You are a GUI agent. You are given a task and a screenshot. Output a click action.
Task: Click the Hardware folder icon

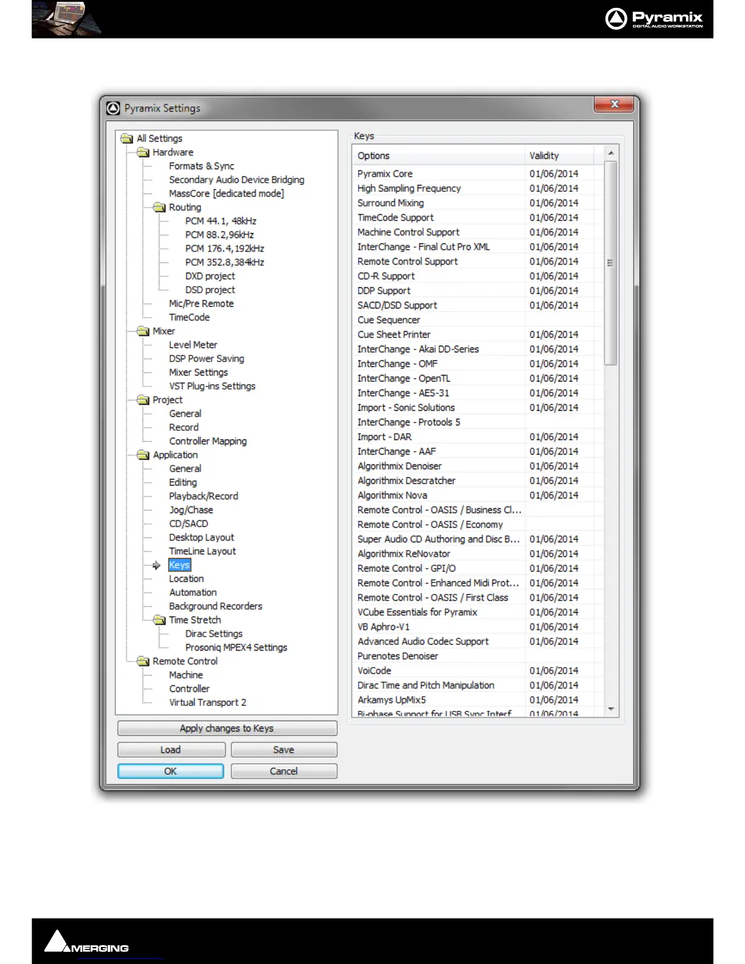click(143, 152)
